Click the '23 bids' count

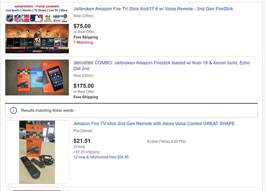pos(80,147)
